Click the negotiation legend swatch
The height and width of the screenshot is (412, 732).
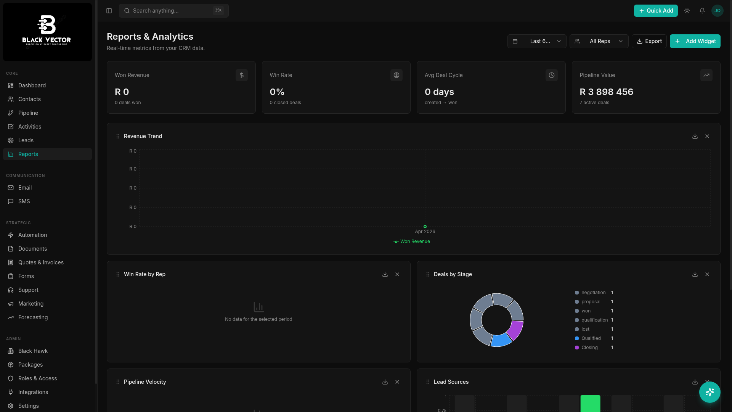coord(577,293)
